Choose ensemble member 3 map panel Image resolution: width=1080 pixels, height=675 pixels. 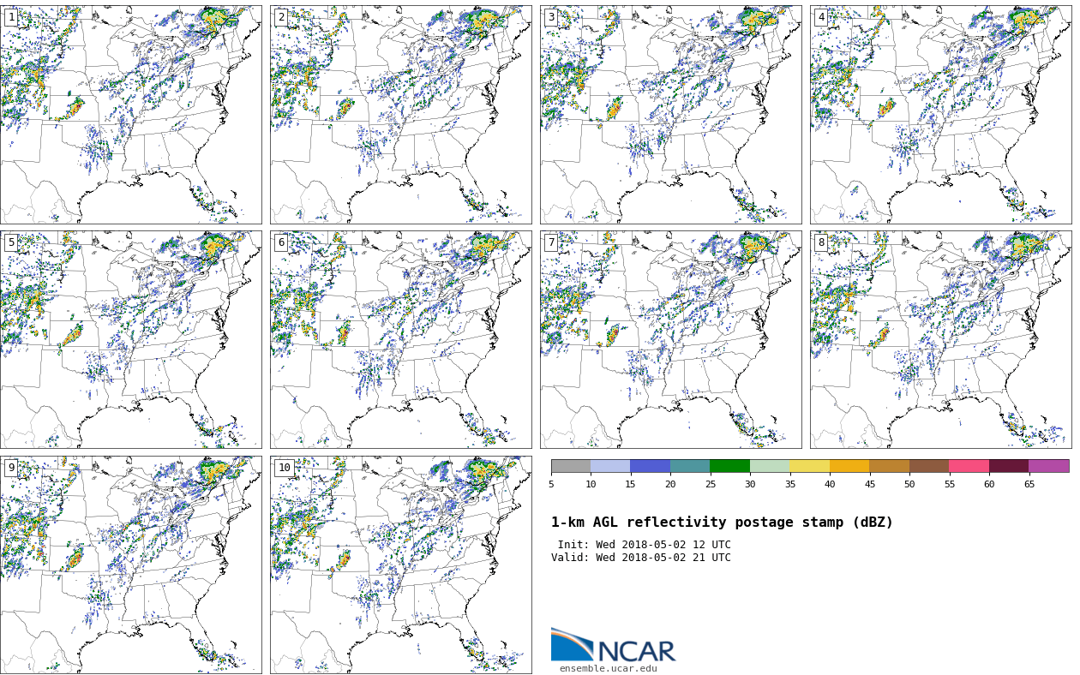[671, 115]
